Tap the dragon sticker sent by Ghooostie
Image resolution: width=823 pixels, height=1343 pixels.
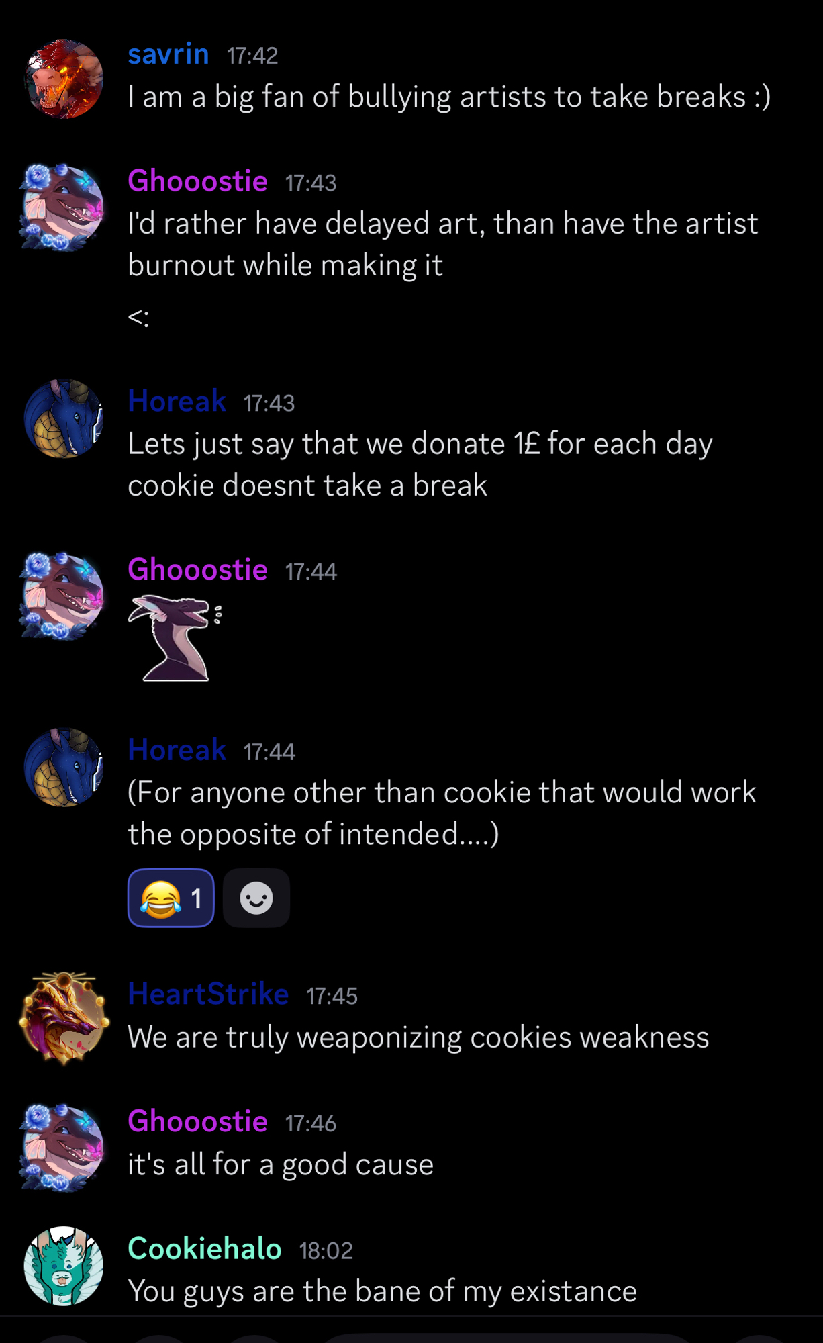(x=175, y=638)
